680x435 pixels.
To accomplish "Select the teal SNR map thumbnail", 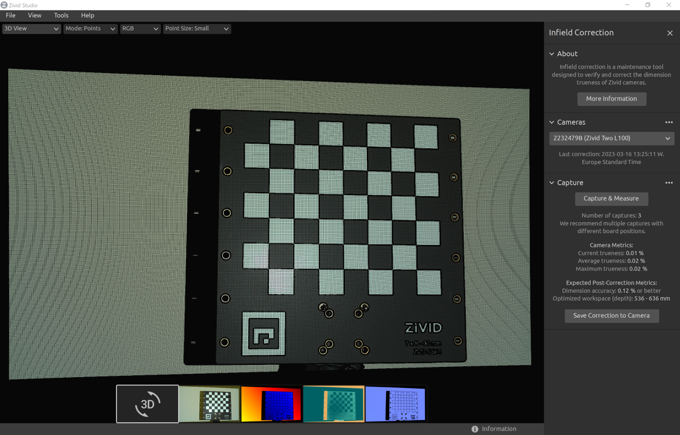I will (334, 404).
